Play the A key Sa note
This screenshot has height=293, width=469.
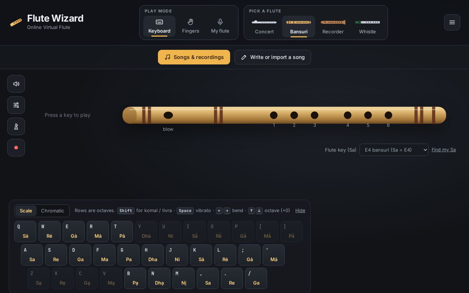(32, 255)
